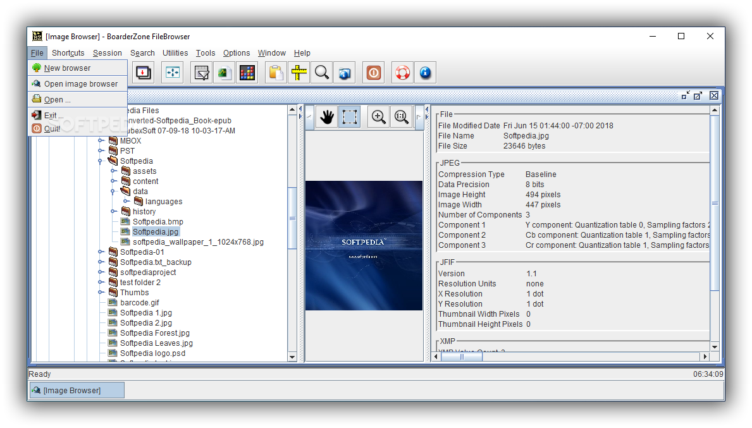Select Softpedia.bmp in the tree

pyautogui.click(x=157, y=222)
